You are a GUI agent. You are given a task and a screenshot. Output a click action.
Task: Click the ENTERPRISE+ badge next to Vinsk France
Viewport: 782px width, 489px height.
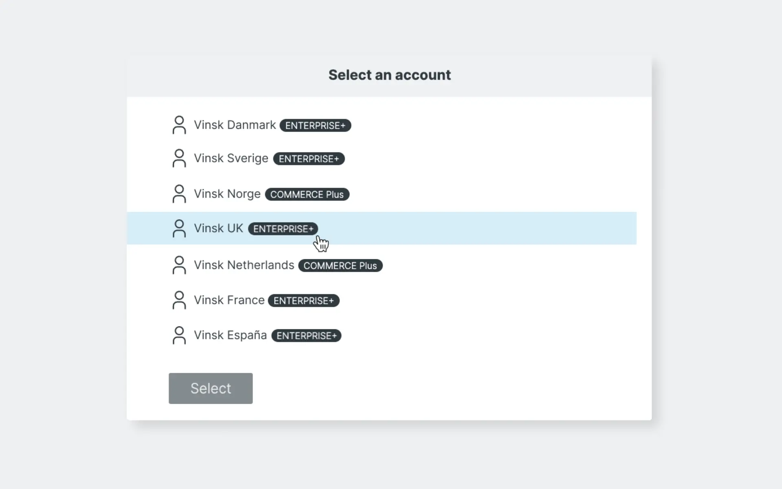click(303, 300)
